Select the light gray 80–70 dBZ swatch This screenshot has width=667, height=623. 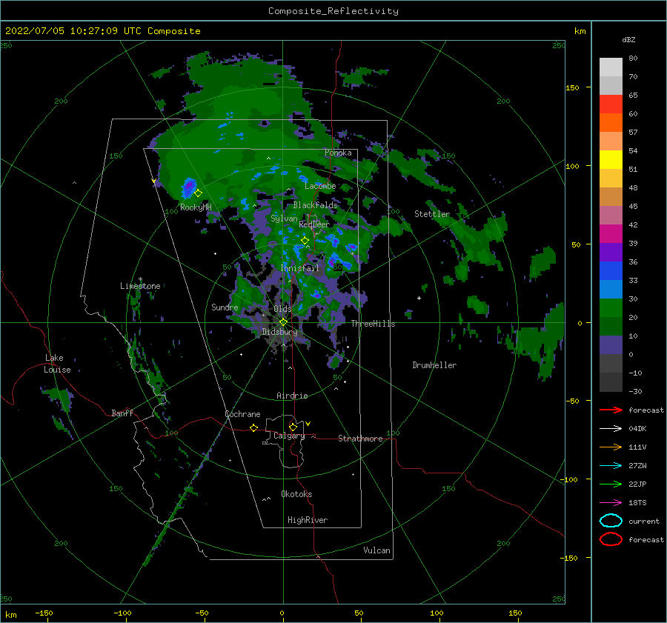point(611,67)
